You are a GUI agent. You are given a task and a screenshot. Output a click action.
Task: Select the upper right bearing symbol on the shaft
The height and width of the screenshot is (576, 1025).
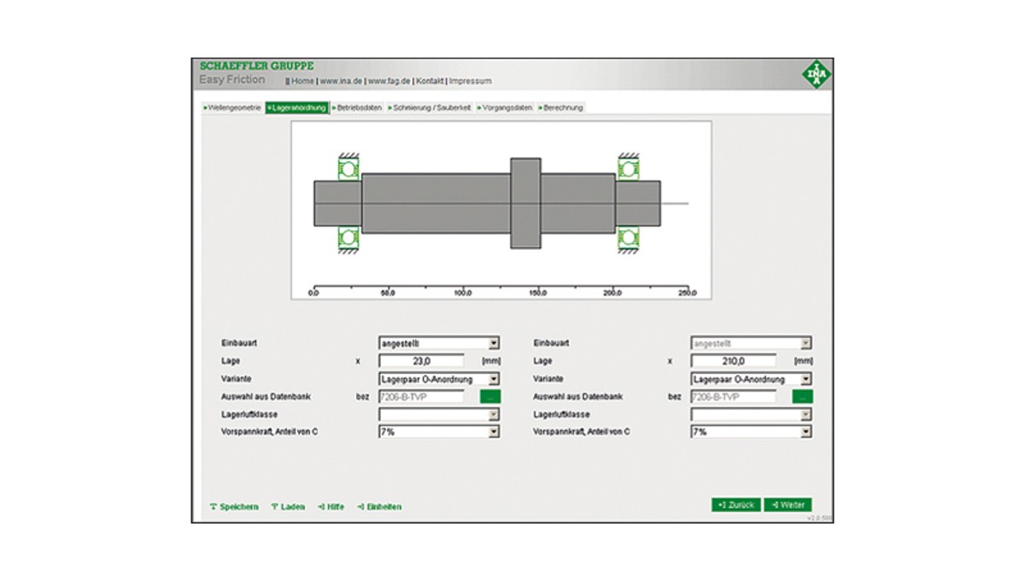pos(630,169)
